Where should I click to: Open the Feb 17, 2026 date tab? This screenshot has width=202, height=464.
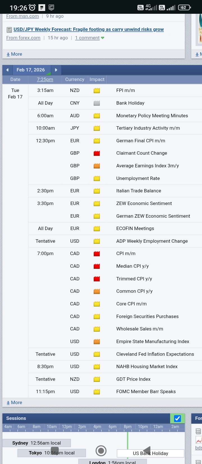[x=31, y=70]
